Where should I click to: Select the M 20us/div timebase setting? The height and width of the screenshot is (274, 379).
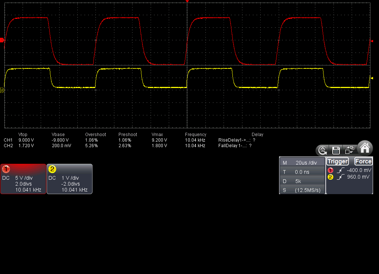pos(302,163)
